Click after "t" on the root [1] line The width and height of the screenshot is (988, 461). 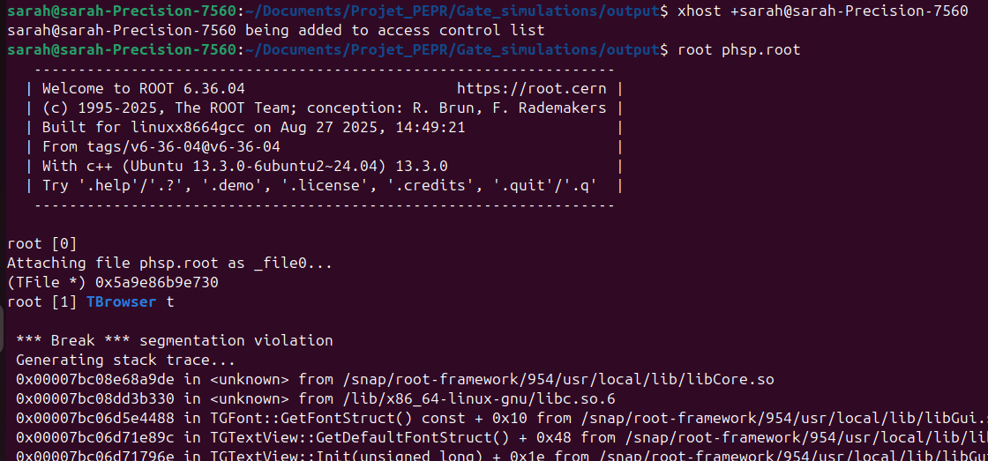coord(176,301)
